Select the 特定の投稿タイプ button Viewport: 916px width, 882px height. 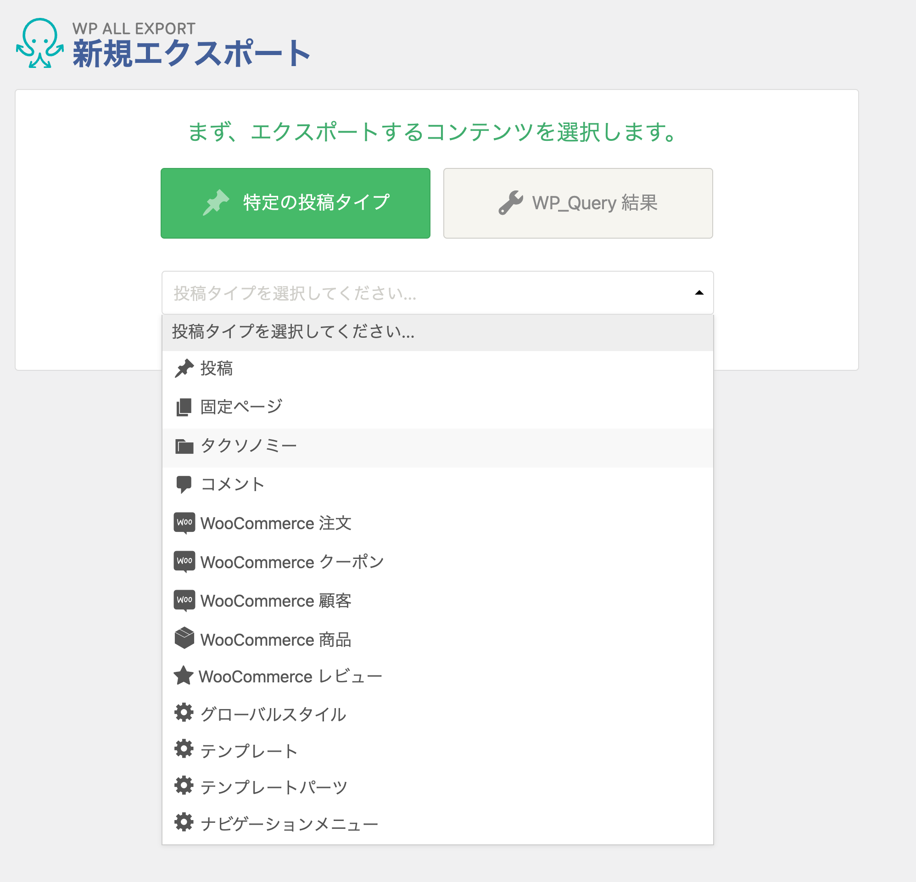(296, 203)
